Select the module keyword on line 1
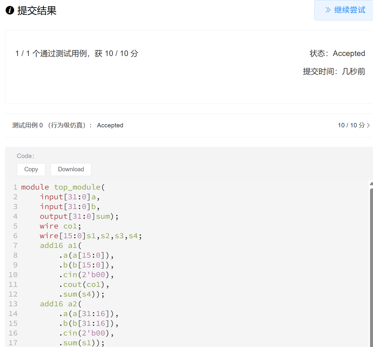 (35, 187)
